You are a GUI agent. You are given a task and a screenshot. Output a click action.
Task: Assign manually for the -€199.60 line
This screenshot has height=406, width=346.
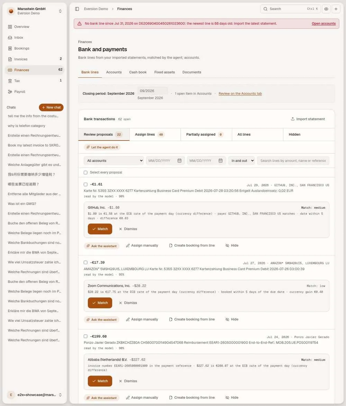[142, 397]
